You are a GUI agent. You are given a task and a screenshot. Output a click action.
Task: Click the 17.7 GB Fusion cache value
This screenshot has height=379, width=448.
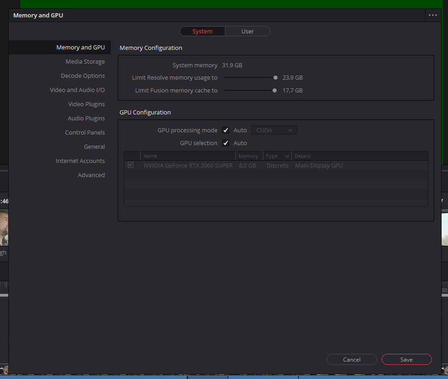coord(293,91)
